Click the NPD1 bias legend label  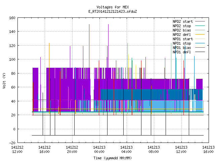[x=182, y=48]
